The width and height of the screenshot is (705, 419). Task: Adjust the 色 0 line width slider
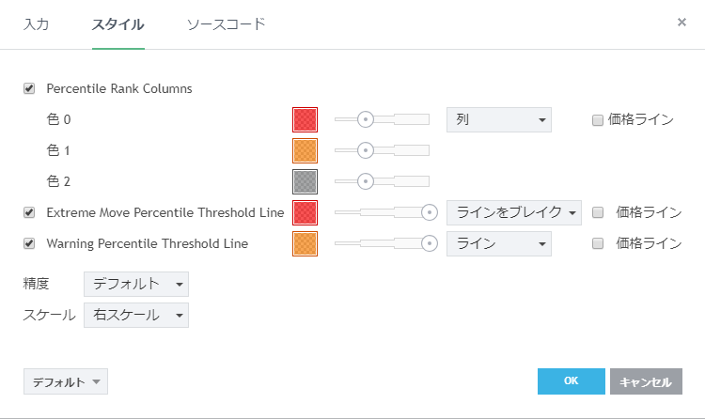click(x=366, y=119)
